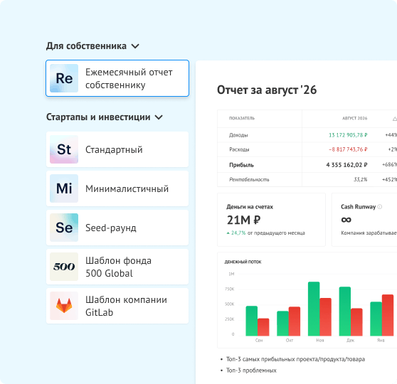Click the "Re" template icon
Image resolution: width=397 pixels, height=384 pixels.
tap(64, 78)
